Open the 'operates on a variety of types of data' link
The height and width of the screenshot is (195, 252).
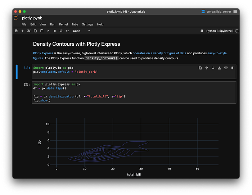click(x=159, y=53)
